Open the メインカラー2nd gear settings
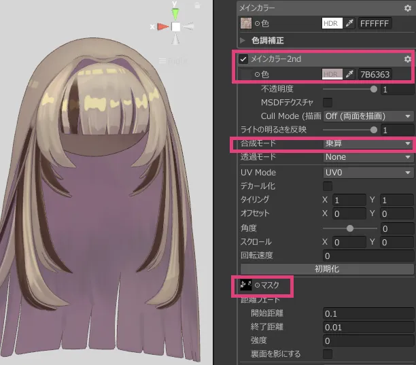 (x=408, y=59)
